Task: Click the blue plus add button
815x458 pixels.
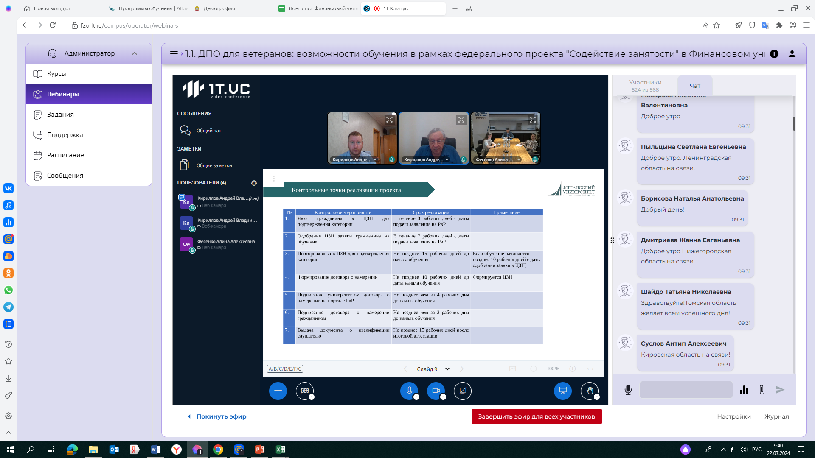Action: 278,391
